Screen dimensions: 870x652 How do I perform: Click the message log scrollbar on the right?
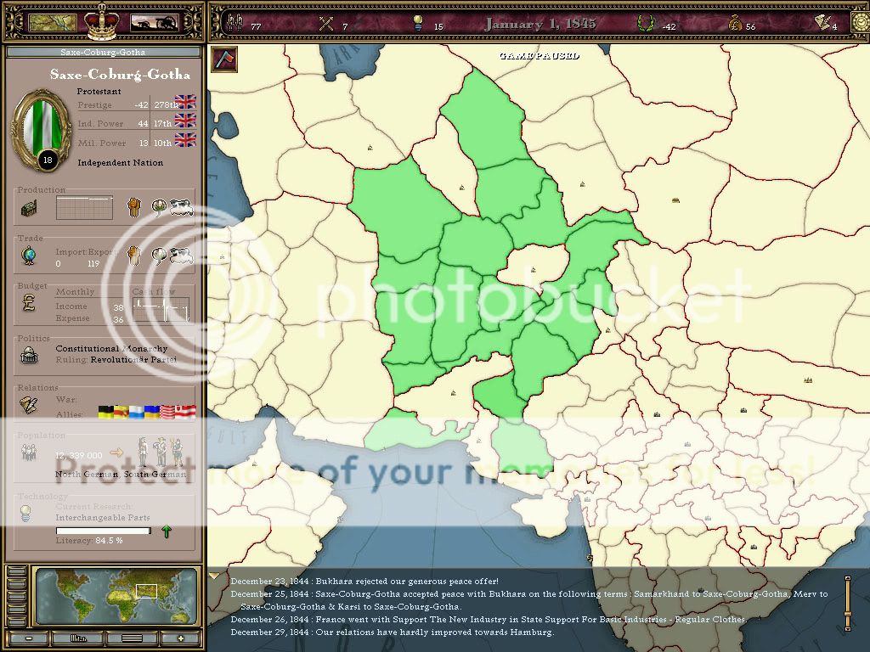coord(846,602)
